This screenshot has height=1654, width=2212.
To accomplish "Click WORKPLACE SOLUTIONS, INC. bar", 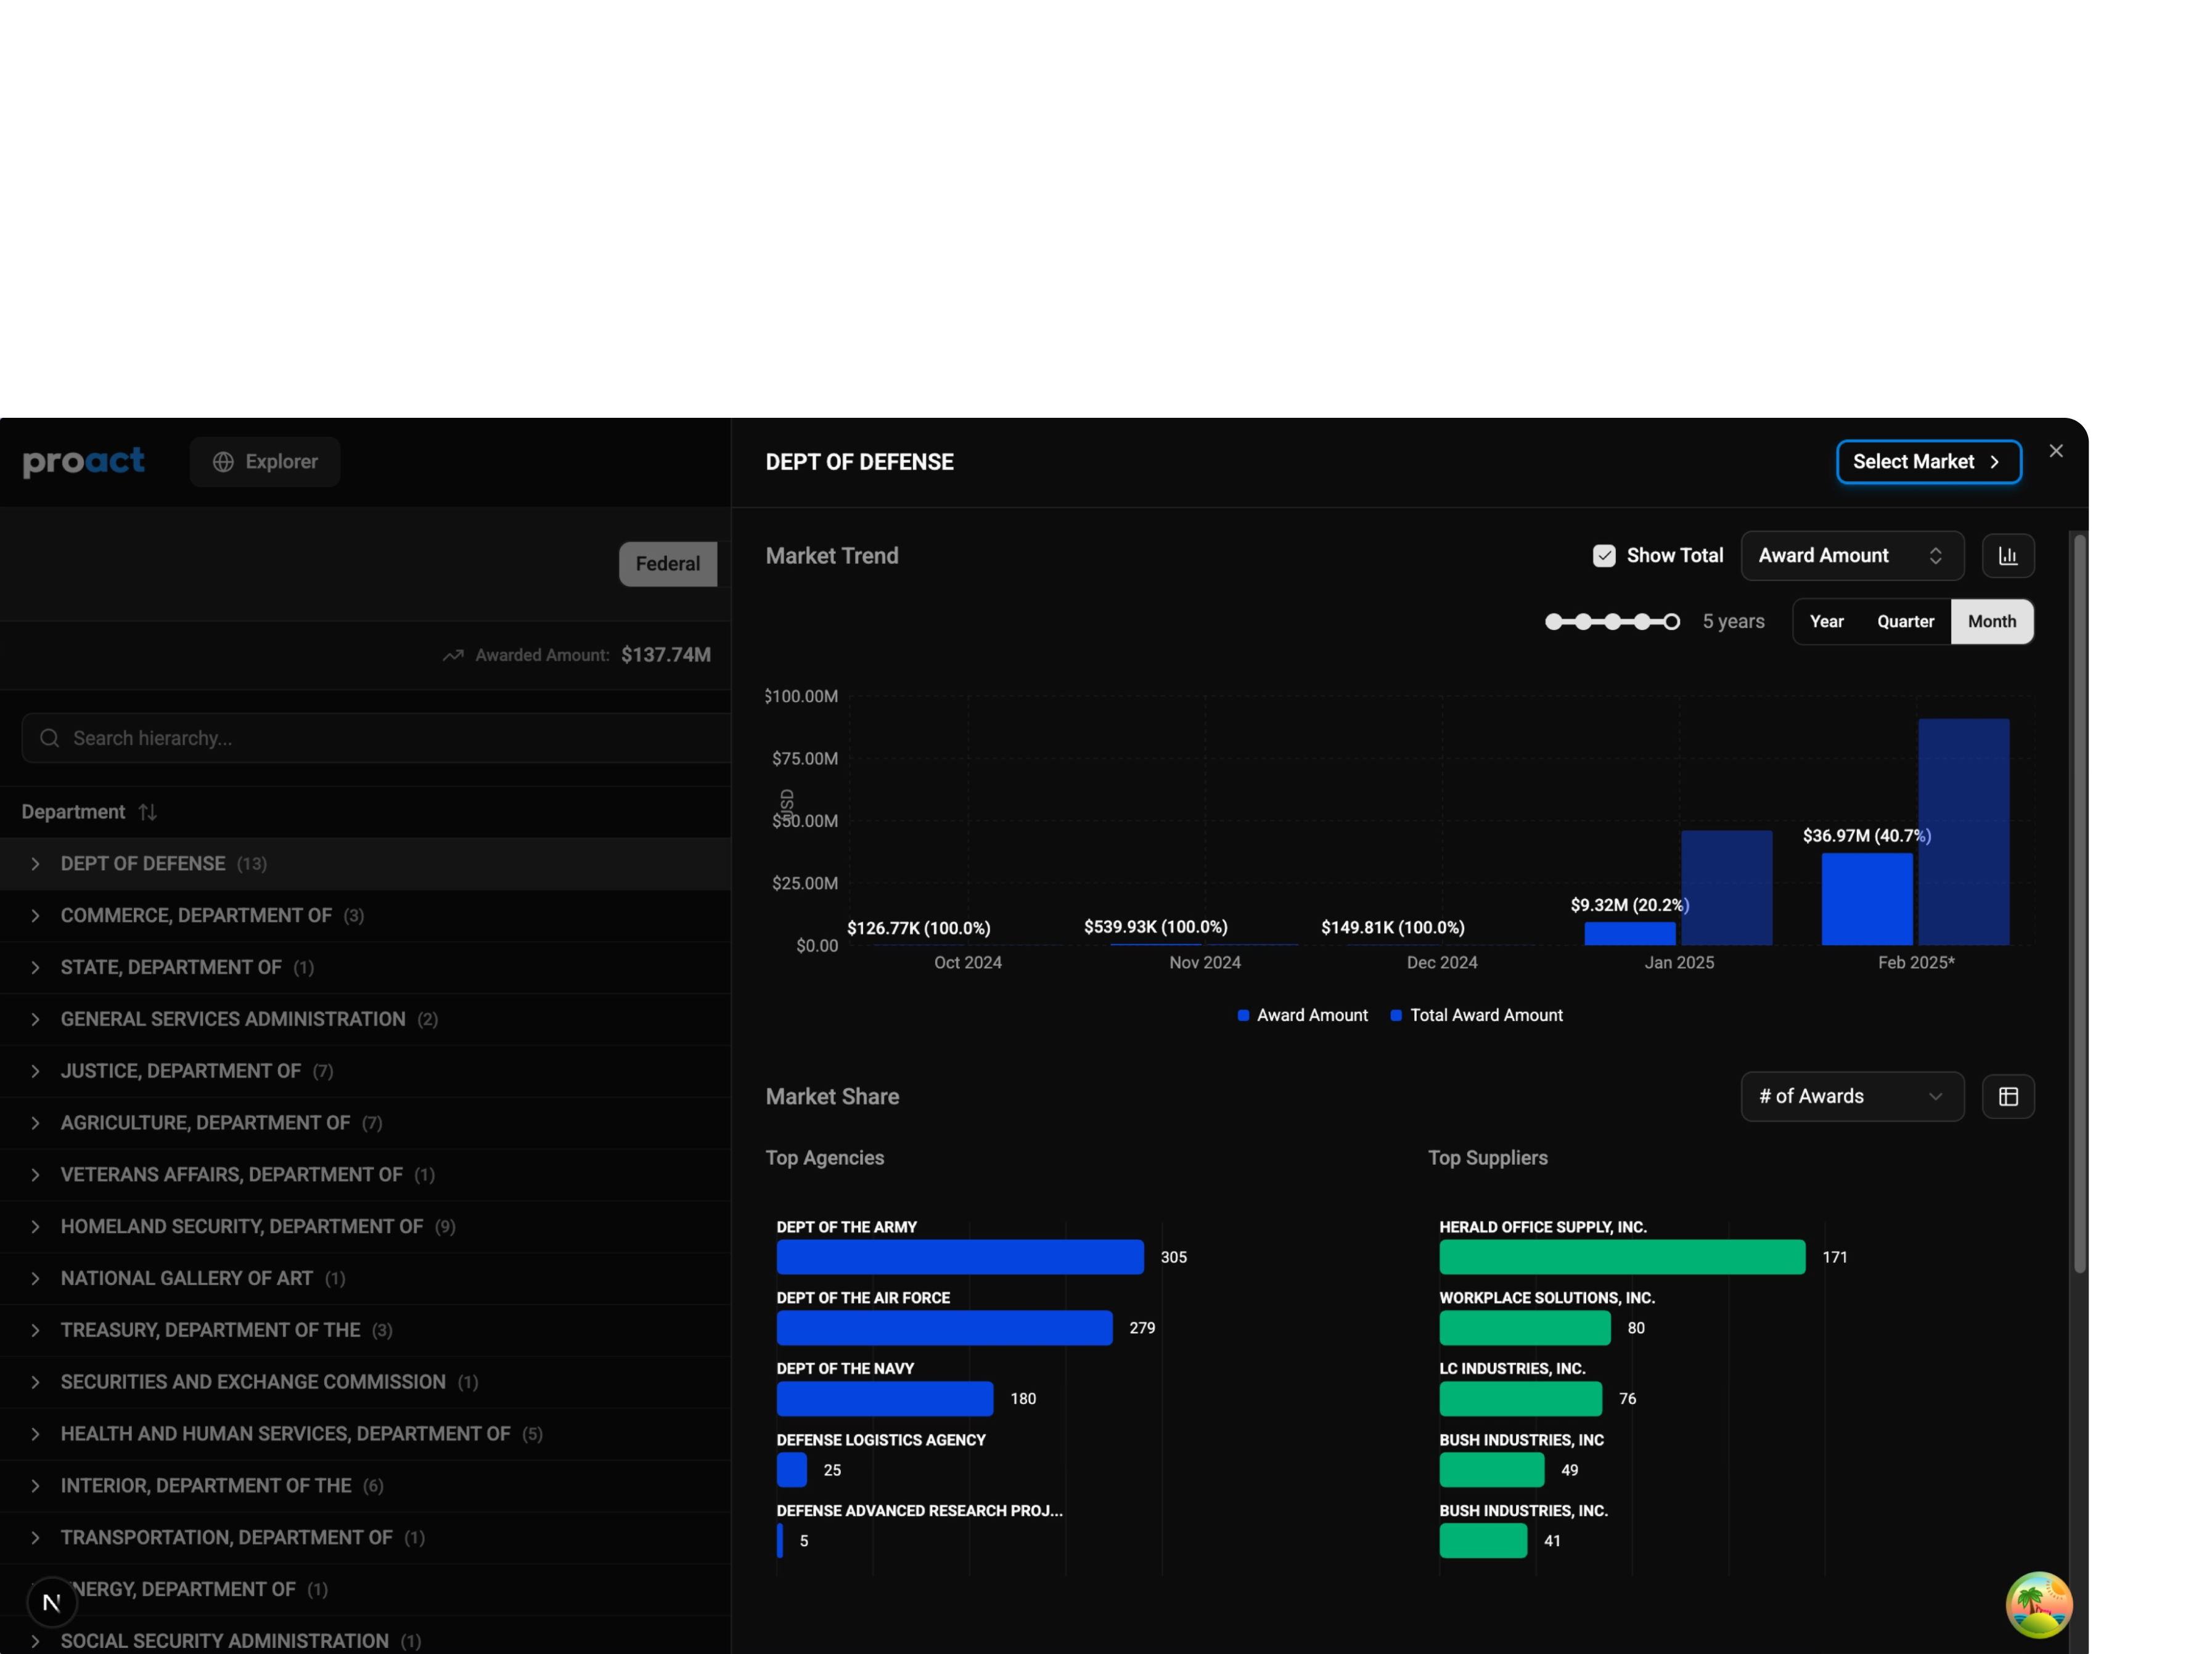I will click(x=1525, y=1328).
